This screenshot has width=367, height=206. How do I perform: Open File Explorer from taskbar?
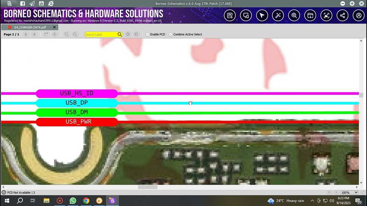46,201
